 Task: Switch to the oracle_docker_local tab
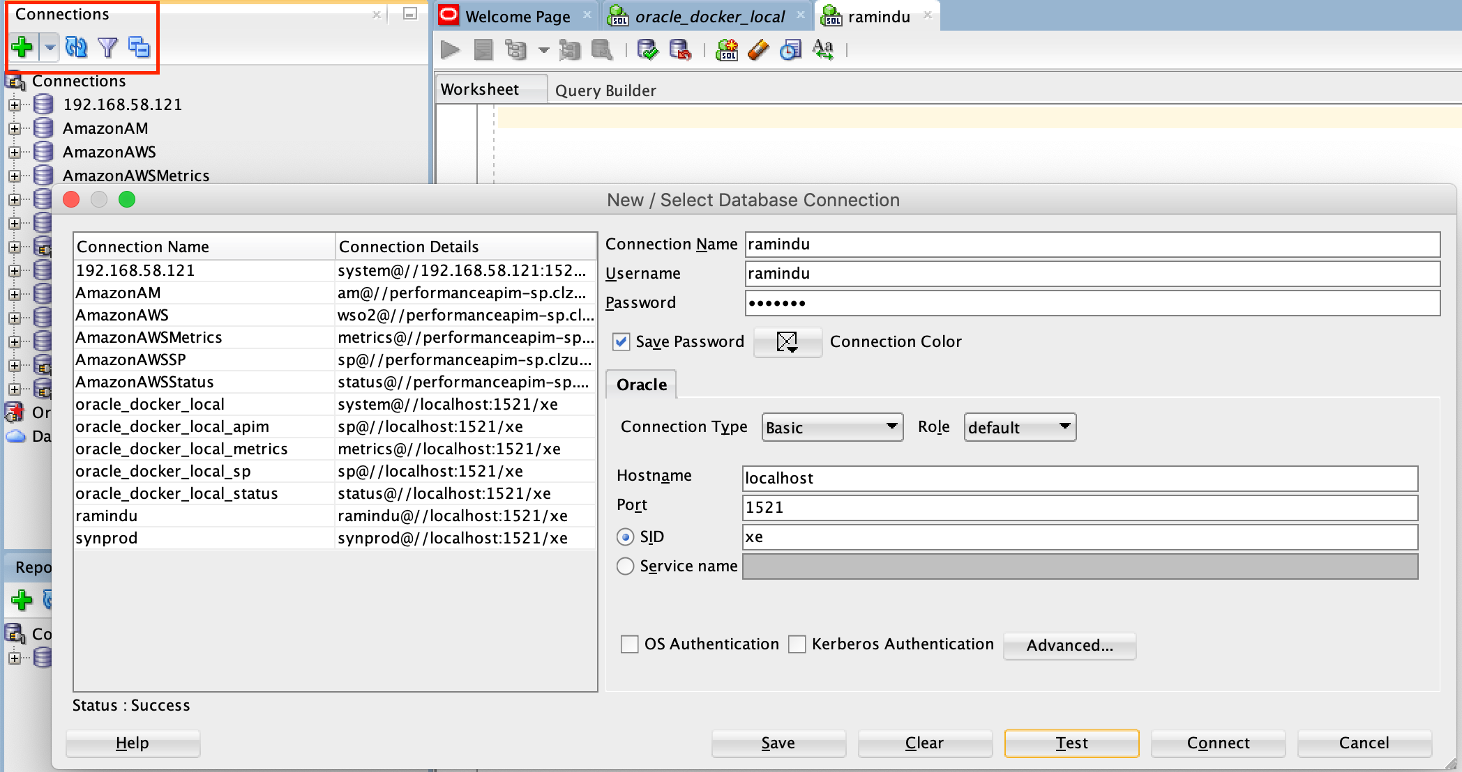[709, 16]
